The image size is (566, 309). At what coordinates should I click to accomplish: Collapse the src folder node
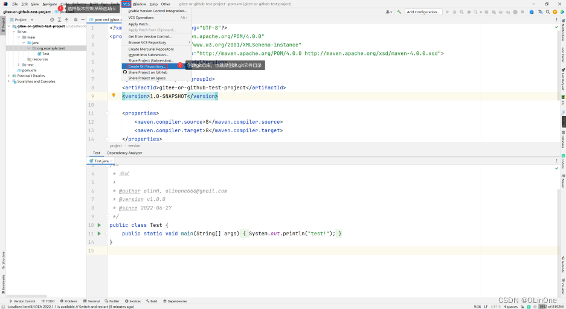pos(14,32)
